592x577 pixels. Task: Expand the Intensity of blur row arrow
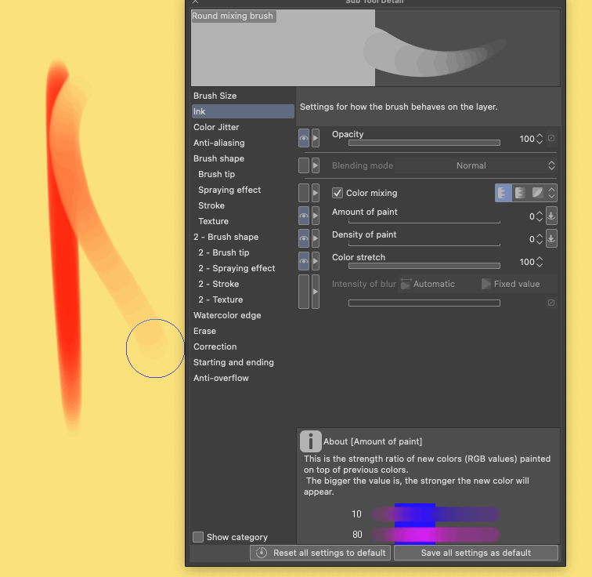click(x=316, y=292)
